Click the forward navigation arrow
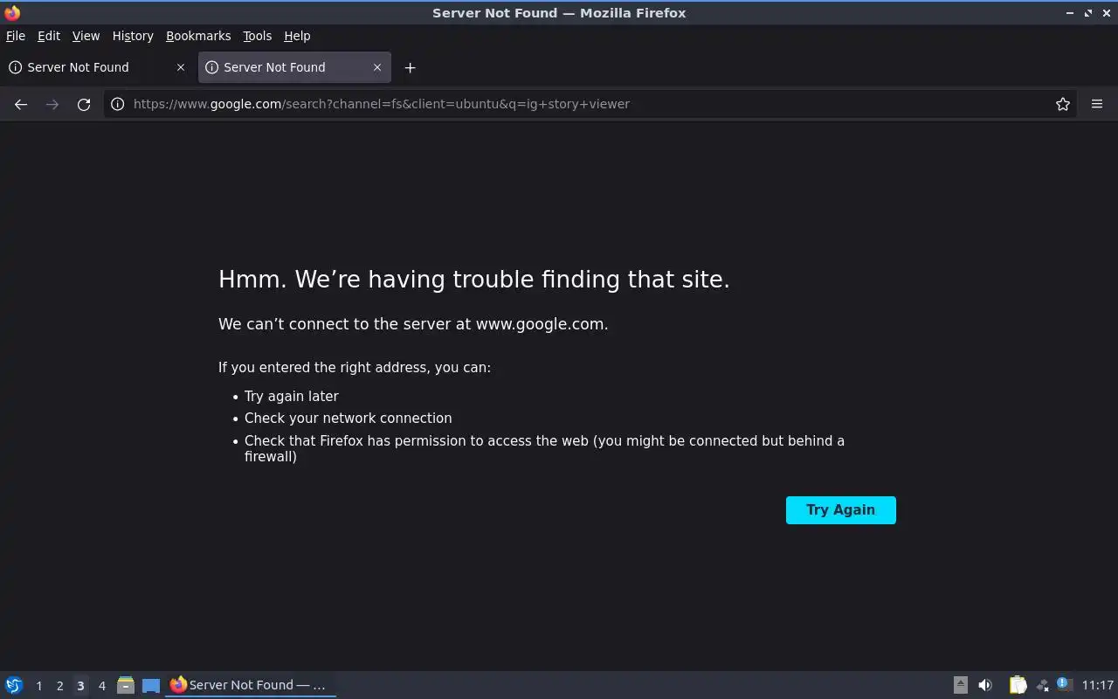The image size is (1118, 699). 52,104
